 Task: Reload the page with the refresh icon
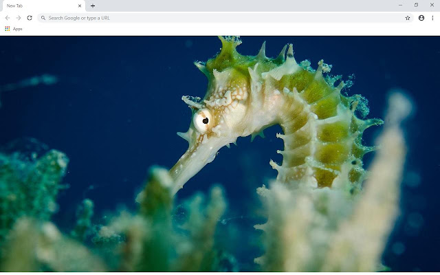click(30, 18)
